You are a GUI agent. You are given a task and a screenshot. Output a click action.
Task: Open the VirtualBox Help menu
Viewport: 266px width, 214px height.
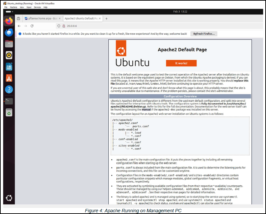[45, 7]
